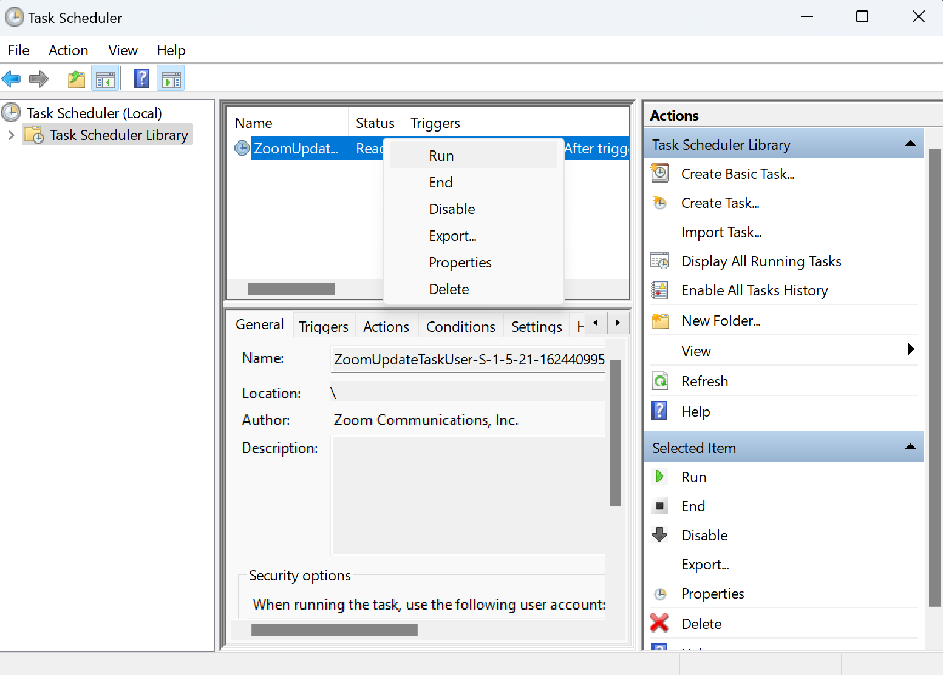Collapse the Selected Item actions section
The image size is (943, 675).
tap(910, 447)
